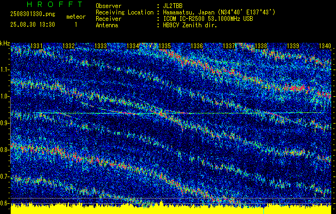Viewport: 336px width, 214px height.
Task: Click the meteor label
Action: point(76,17)
